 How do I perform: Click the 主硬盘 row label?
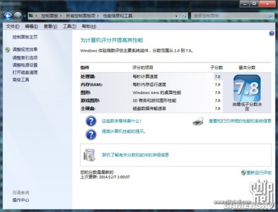click(88, 109)
